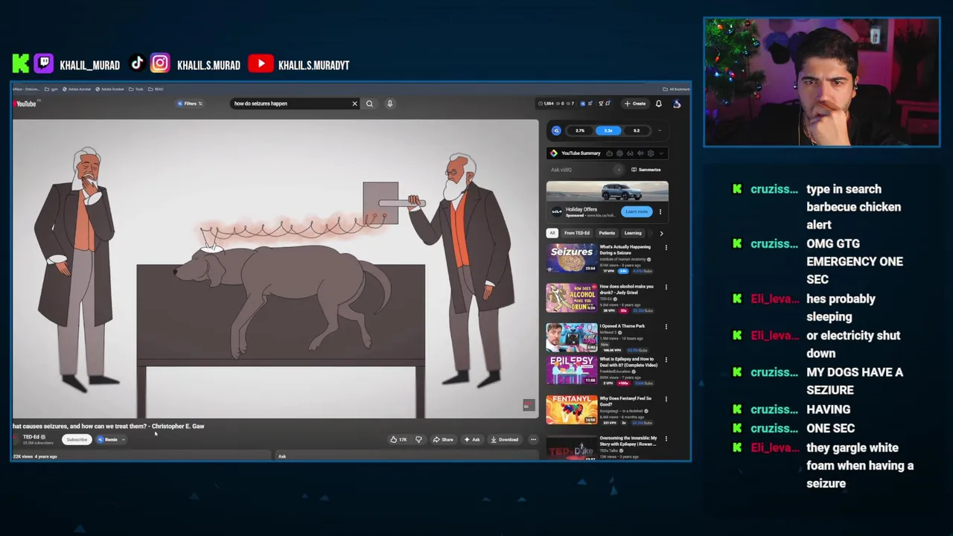Open YouTube Summary settings gear
Image resolution: width=953 pixels, height=536 pixels.
(651, 153)
